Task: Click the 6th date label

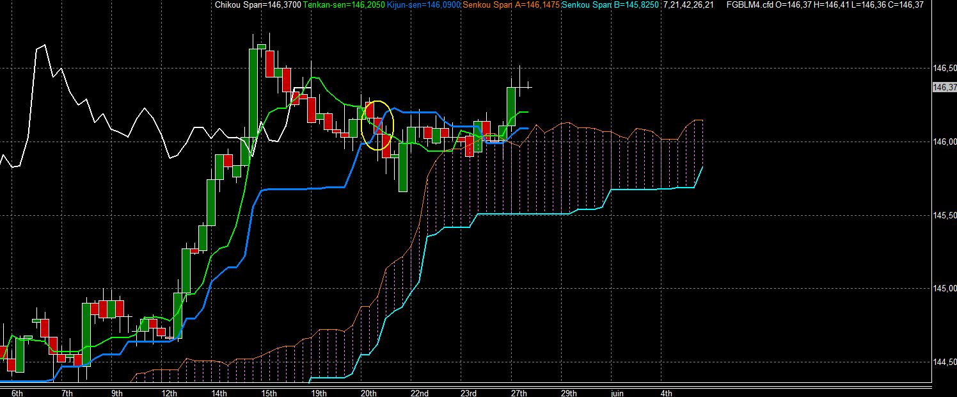Action: 17,393
